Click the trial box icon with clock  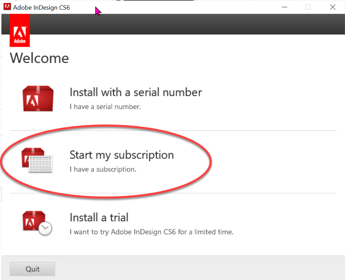point(36,222)
